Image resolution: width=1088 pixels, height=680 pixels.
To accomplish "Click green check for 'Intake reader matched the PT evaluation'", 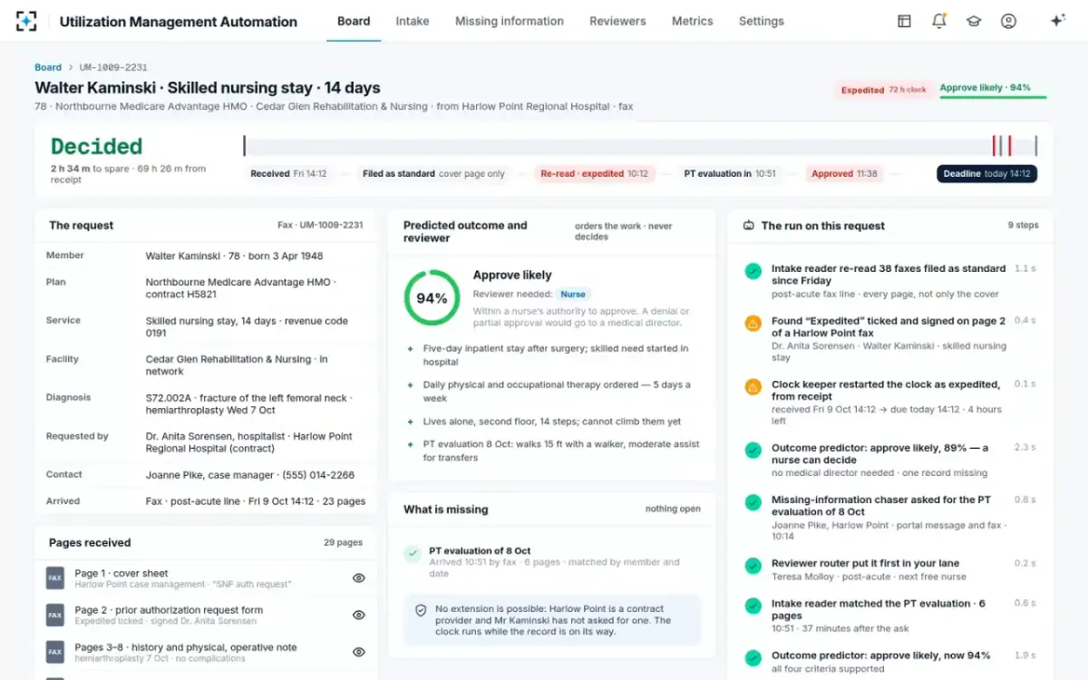I will point(753,605).
